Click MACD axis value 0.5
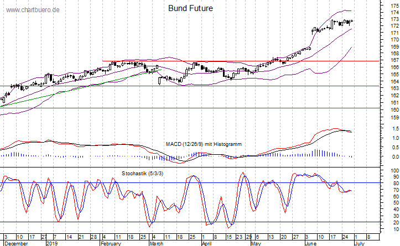The image size is (400, 246). (396, 148)
